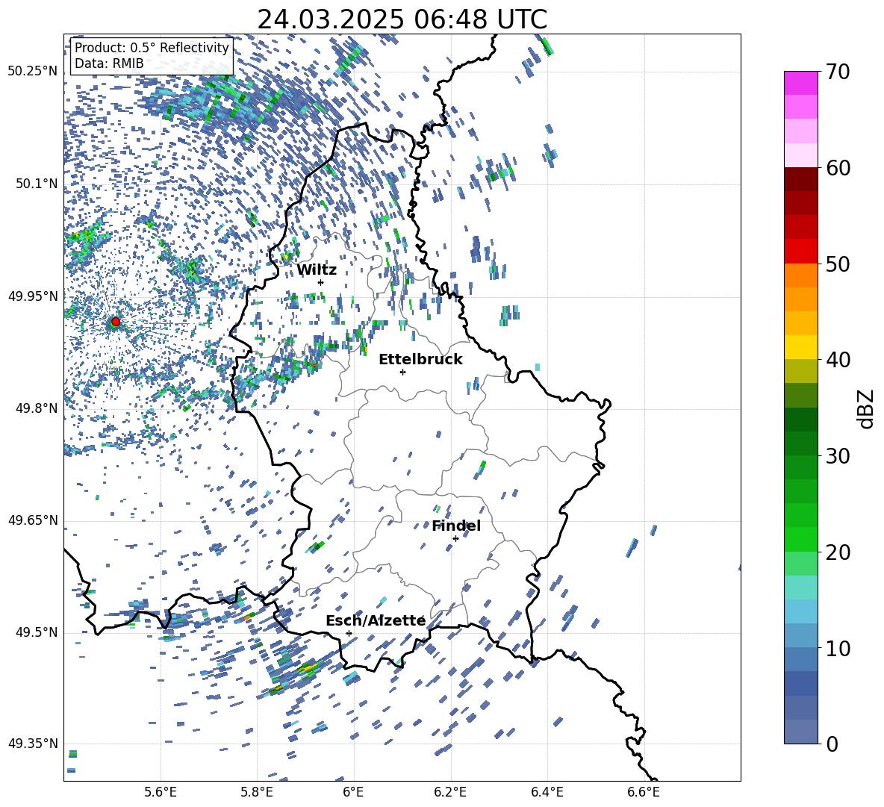
Task: Click the 50.1°N latitude label
Action: (x=37, y=184)
